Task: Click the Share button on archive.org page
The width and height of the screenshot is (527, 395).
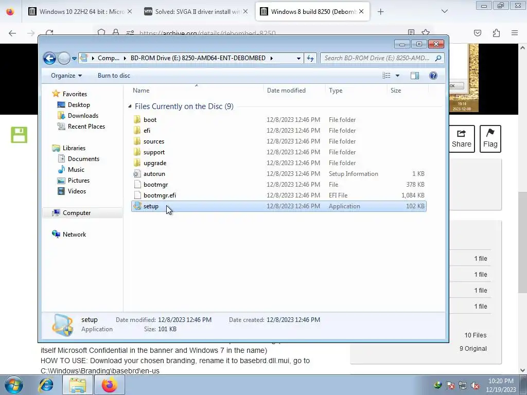Action: click(x=462, y=139)
